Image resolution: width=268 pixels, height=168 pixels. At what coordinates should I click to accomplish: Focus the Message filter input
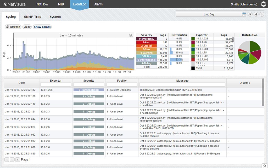(182, 85)
